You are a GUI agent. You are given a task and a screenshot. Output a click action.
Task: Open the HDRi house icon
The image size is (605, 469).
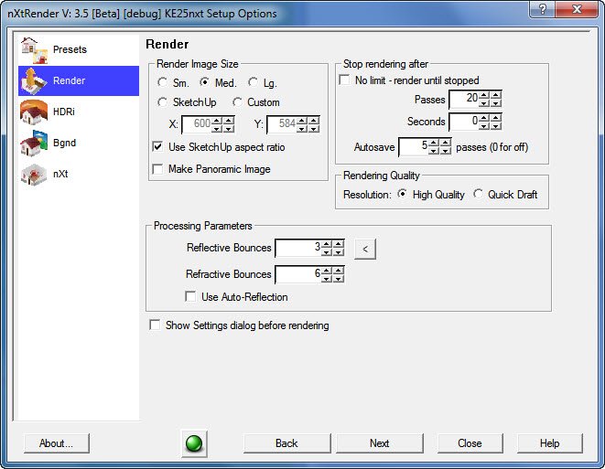[34, 112]
